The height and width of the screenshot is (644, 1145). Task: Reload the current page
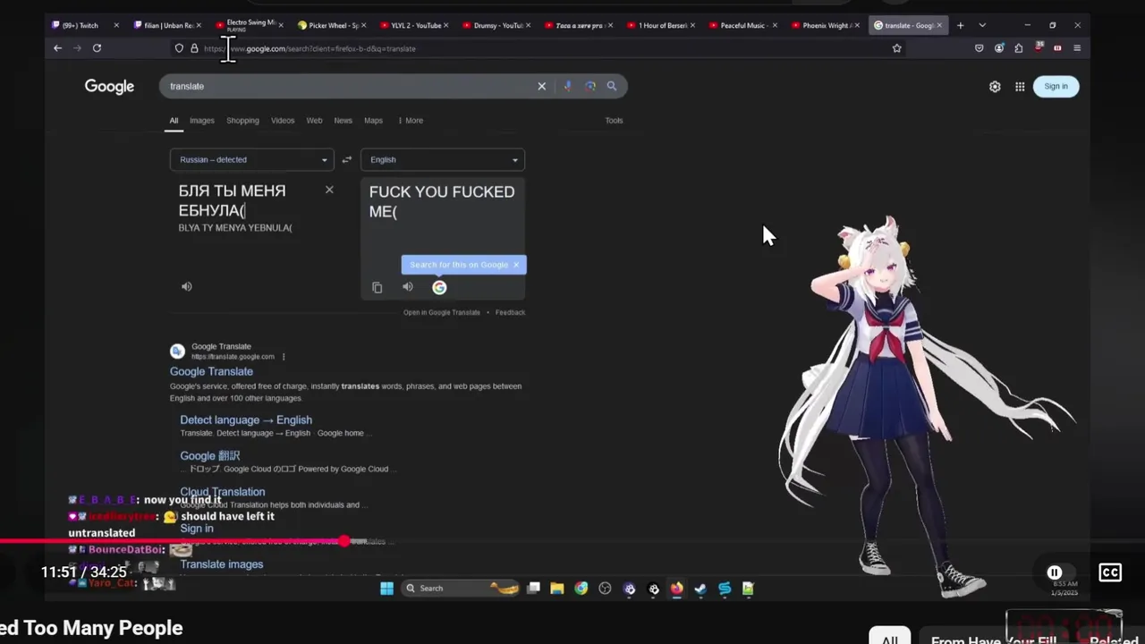click(x=97, y=48)
